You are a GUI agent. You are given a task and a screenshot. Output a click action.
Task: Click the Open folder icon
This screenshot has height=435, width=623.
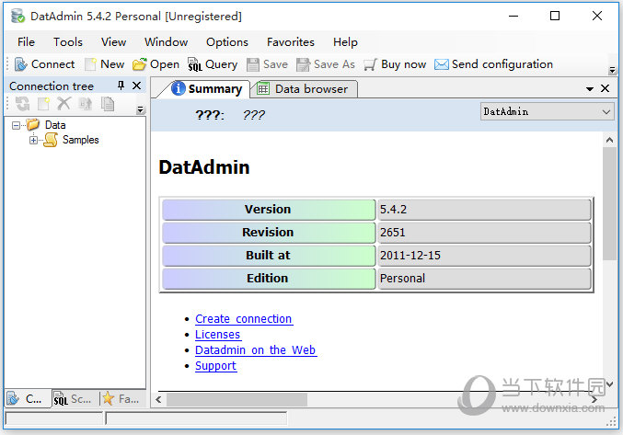(139, 64)
